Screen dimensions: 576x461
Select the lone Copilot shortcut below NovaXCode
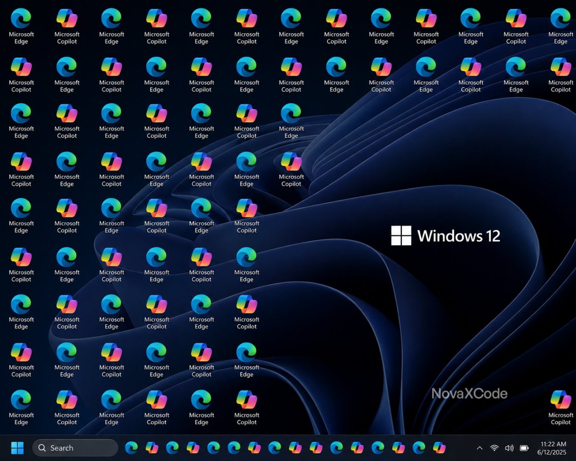pyautogui.click(x=561, y=407)
